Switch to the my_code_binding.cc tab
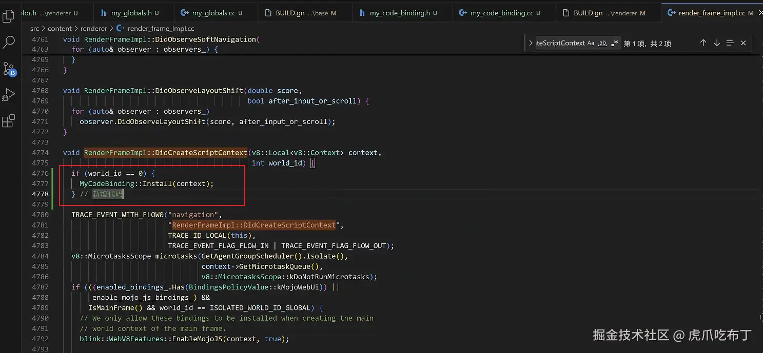Image resolution: width=763 pixels, height=353 pixels. 504,13
